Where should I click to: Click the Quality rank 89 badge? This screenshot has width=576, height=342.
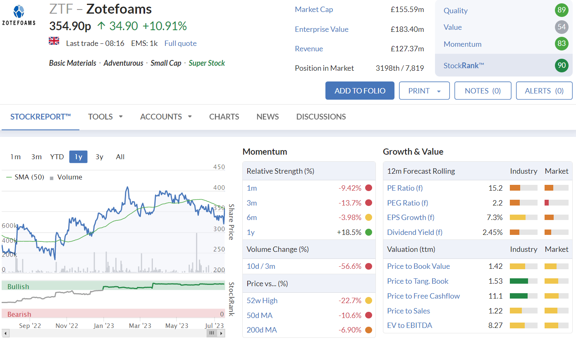coord(562,10)
